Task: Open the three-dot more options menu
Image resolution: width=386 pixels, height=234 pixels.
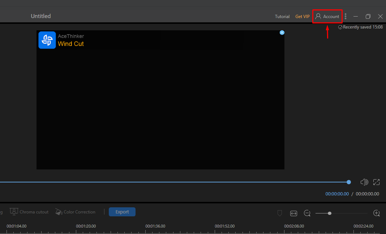Action: pyautogui.click(x=346, y=17)
